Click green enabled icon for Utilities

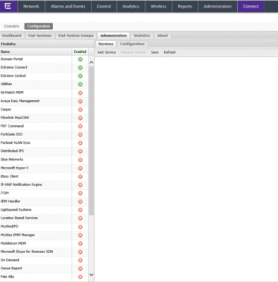pyautogui.click(x=80, y=84)
